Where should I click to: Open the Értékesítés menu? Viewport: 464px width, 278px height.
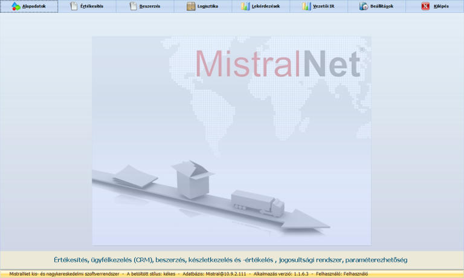point(87,6)
